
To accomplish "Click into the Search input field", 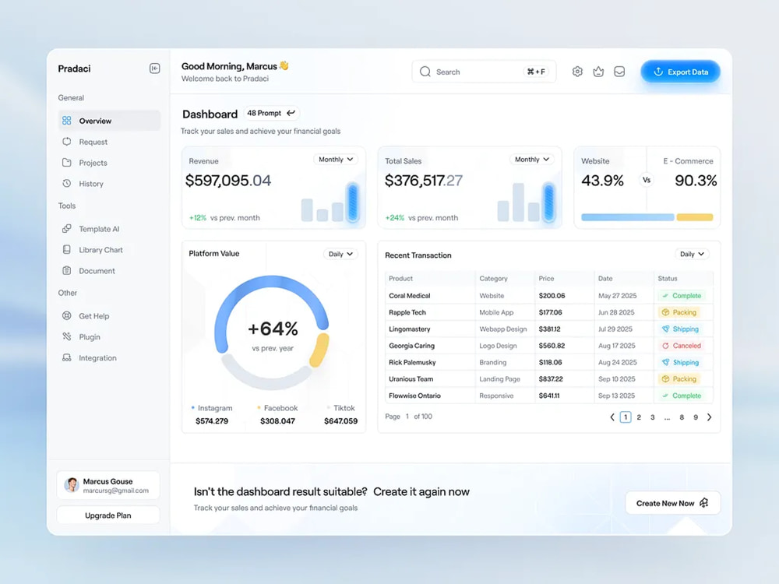I will point(484,72).
